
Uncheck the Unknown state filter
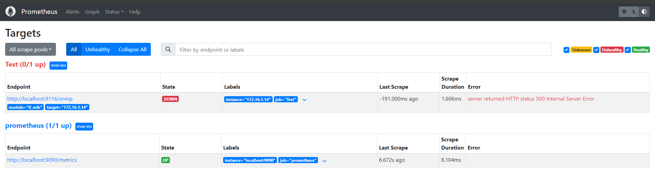(566, 50)
